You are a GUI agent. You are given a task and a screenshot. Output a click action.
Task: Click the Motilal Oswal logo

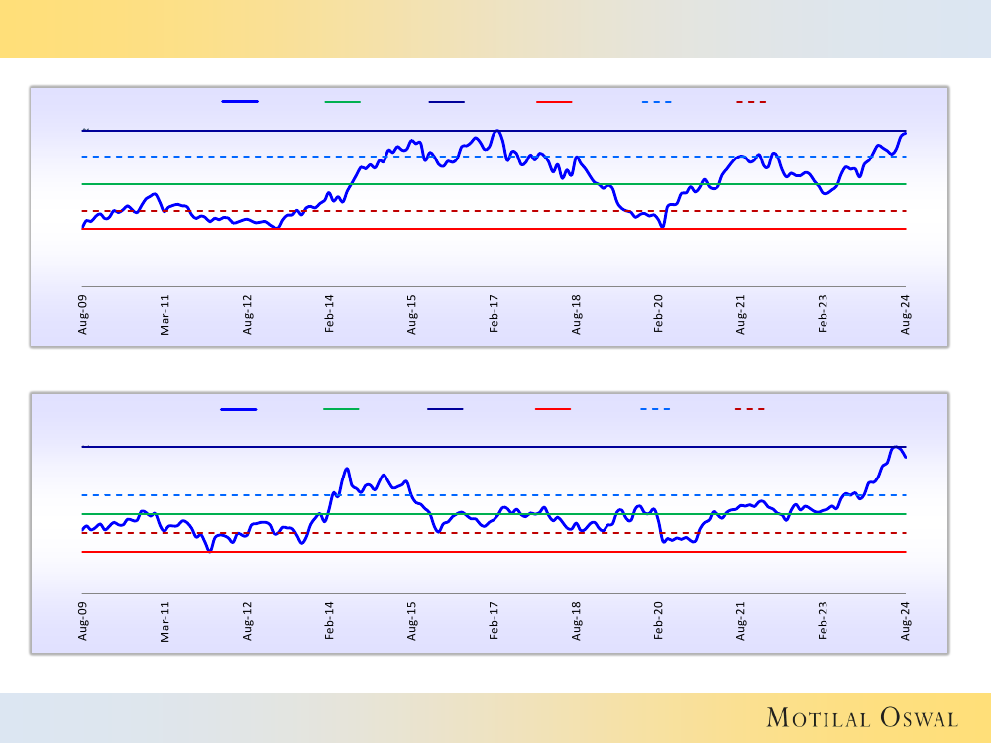pyautogui.click(x=862, y=718)
